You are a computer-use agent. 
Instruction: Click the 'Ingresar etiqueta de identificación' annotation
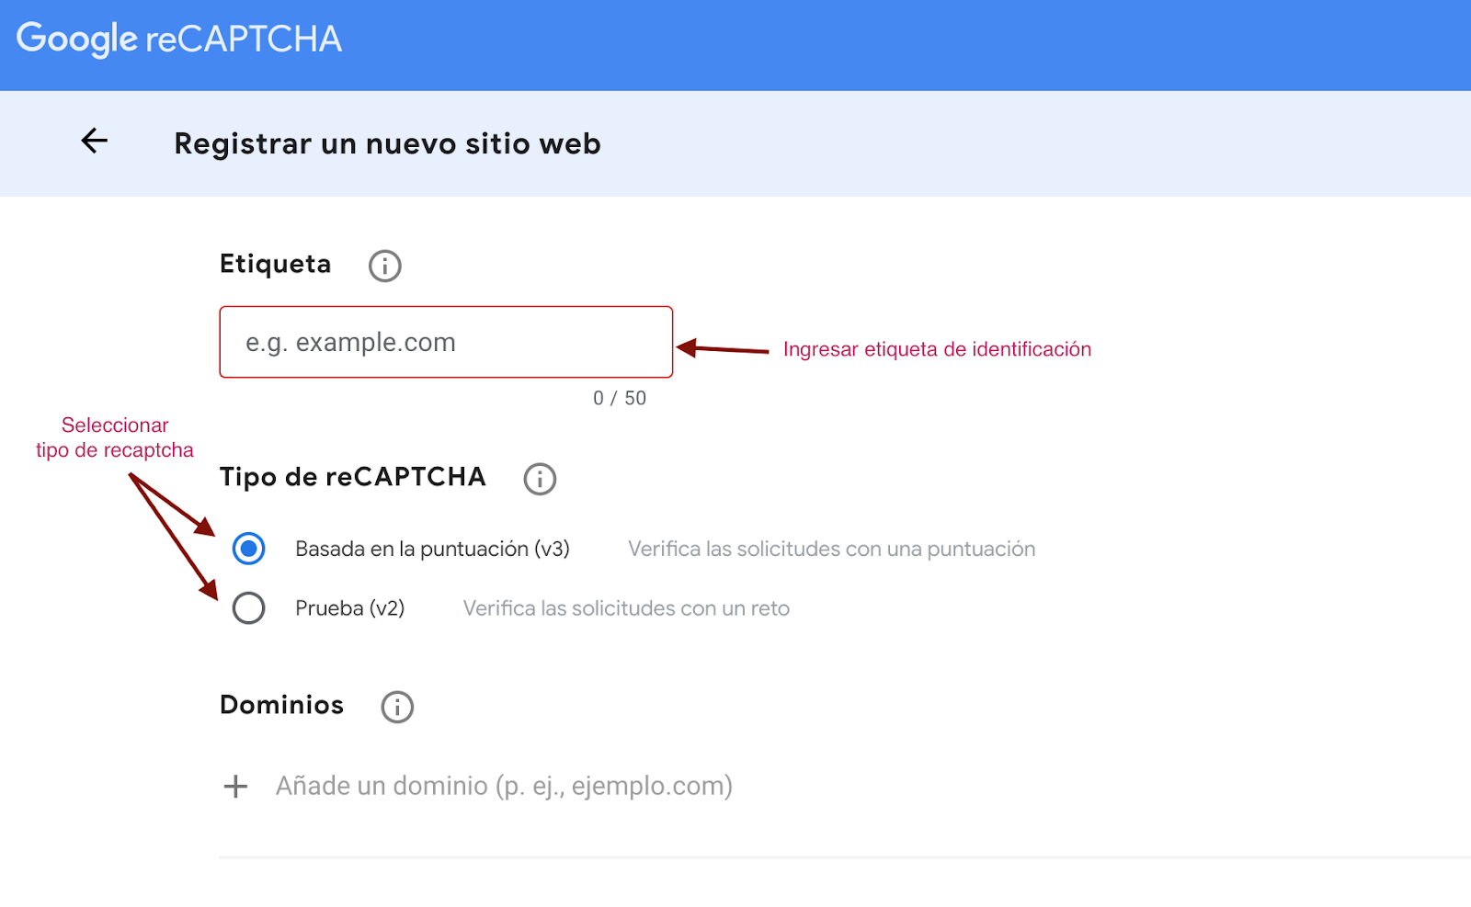937,349
